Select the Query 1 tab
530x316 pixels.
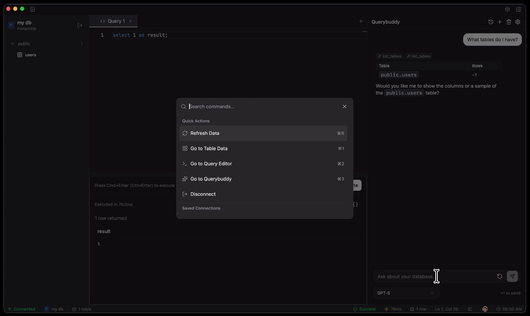click(x=113, y=21)
